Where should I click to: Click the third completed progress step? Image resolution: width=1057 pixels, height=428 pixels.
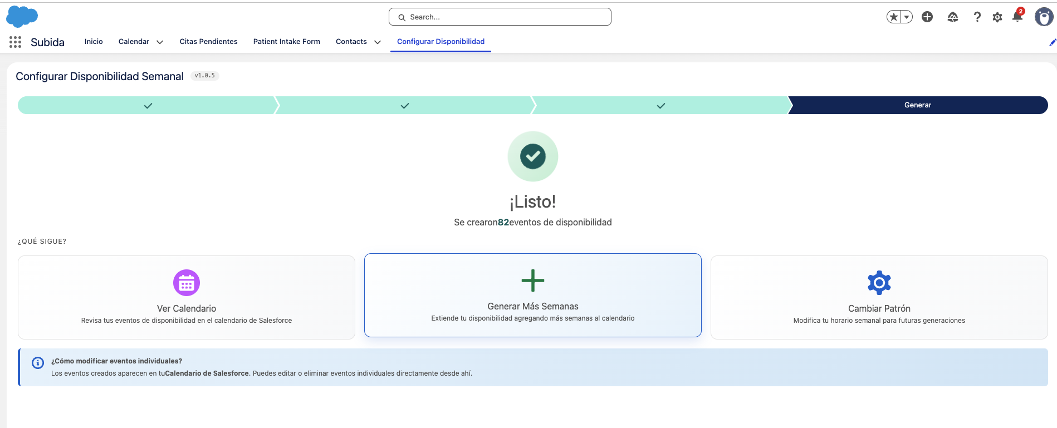point(661,105)
